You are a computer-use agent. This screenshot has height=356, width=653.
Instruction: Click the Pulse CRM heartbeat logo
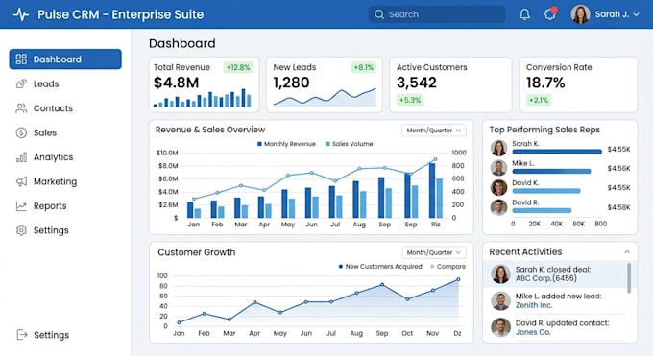pos(20,14)
